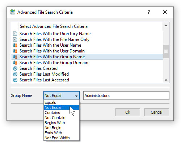Choose Begins With from the operator list
181x144 pixels.
point(62,123)
